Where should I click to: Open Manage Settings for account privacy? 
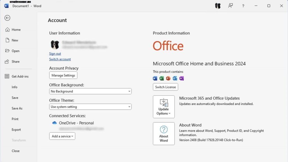click(x=63, y=75)
